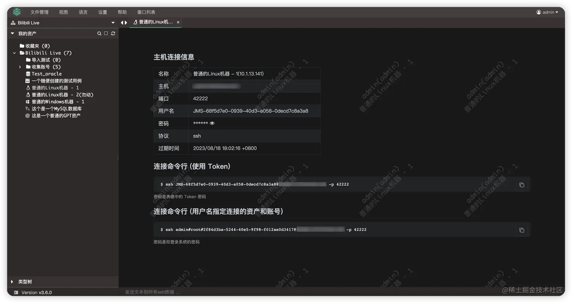Open 普通的Windows机器 - 1 asset

point(58,102)
